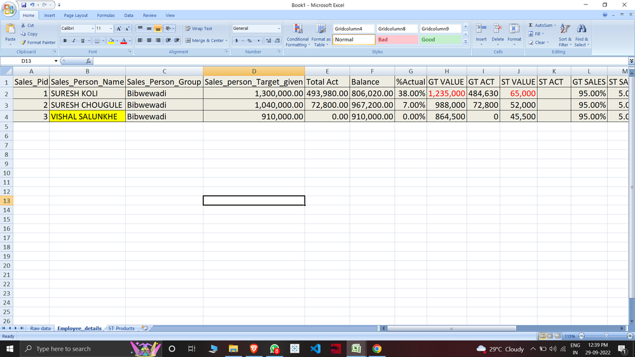Image resolution: width=635 pixels, height=357 pixels.
Task: Click the formula bar input
Action: (x=360, y=61)
